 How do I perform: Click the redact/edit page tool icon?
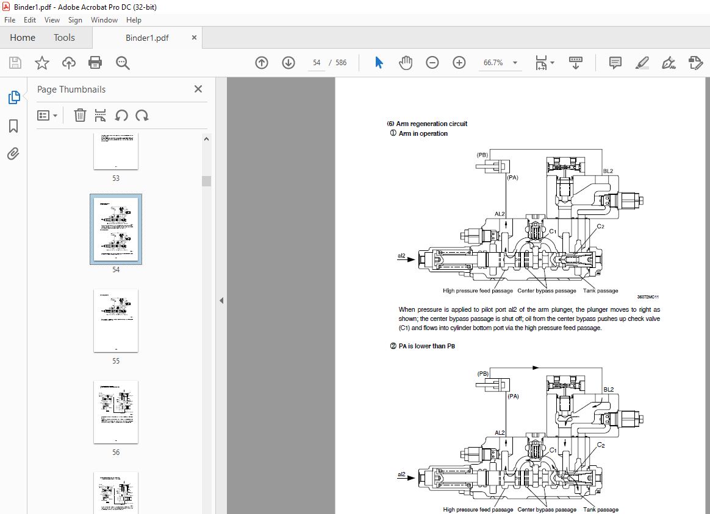(695, 63)
